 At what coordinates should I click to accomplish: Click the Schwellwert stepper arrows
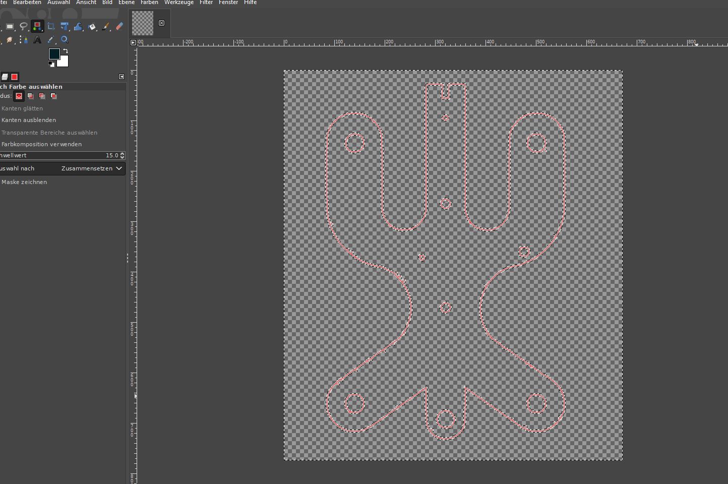pyautogui.click(x=122, y=155)
